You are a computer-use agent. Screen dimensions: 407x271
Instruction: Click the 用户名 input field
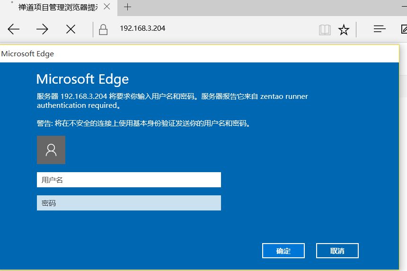coord(129,180)
